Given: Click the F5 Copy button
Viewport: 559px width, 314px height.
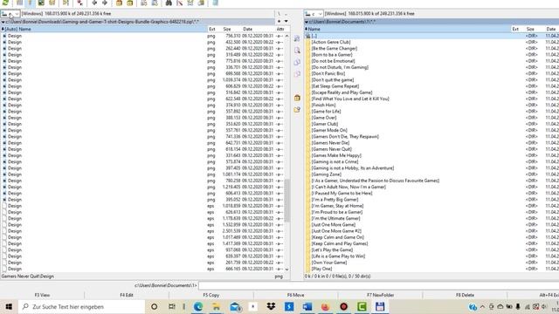Looking at the screenshot, I should [211, 295].
